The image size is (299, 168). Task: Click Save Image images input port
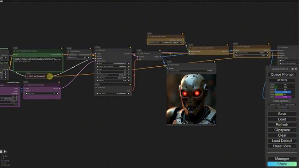(x=168, y=68)
